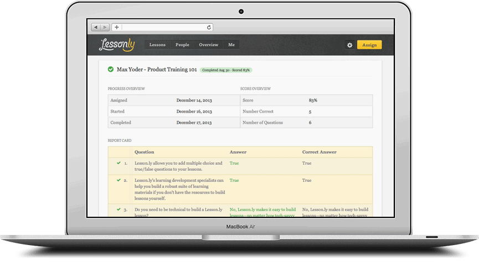The width and height of the screenshot is (479, 265).
Task: Click the green 'True' answer for question 2
Action: coord(234,180)
